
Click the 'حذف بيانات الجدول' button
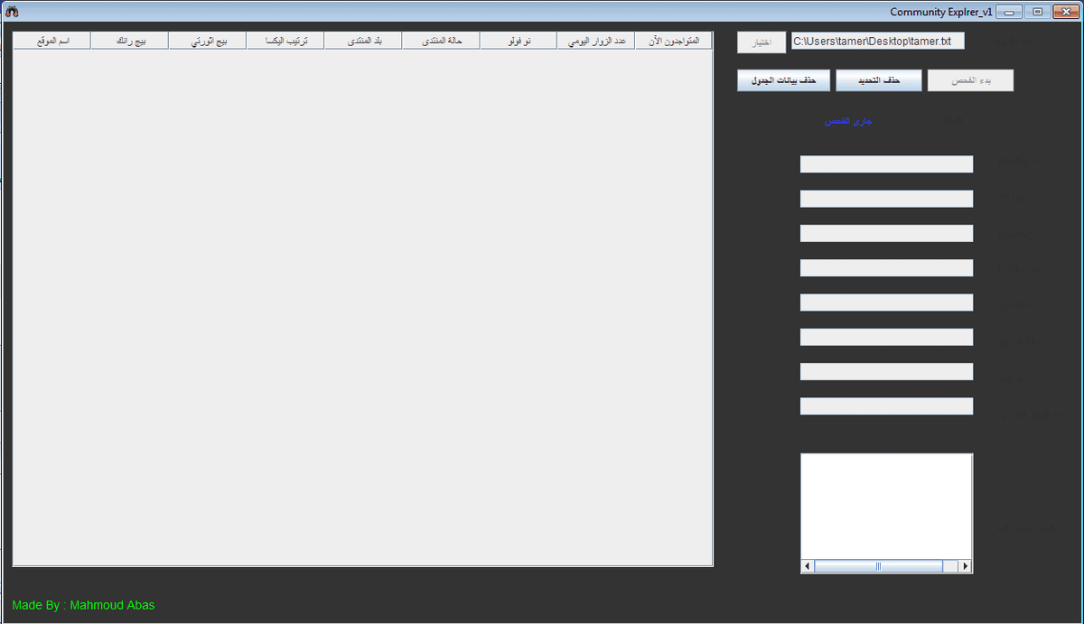click(x=783, y=80)
